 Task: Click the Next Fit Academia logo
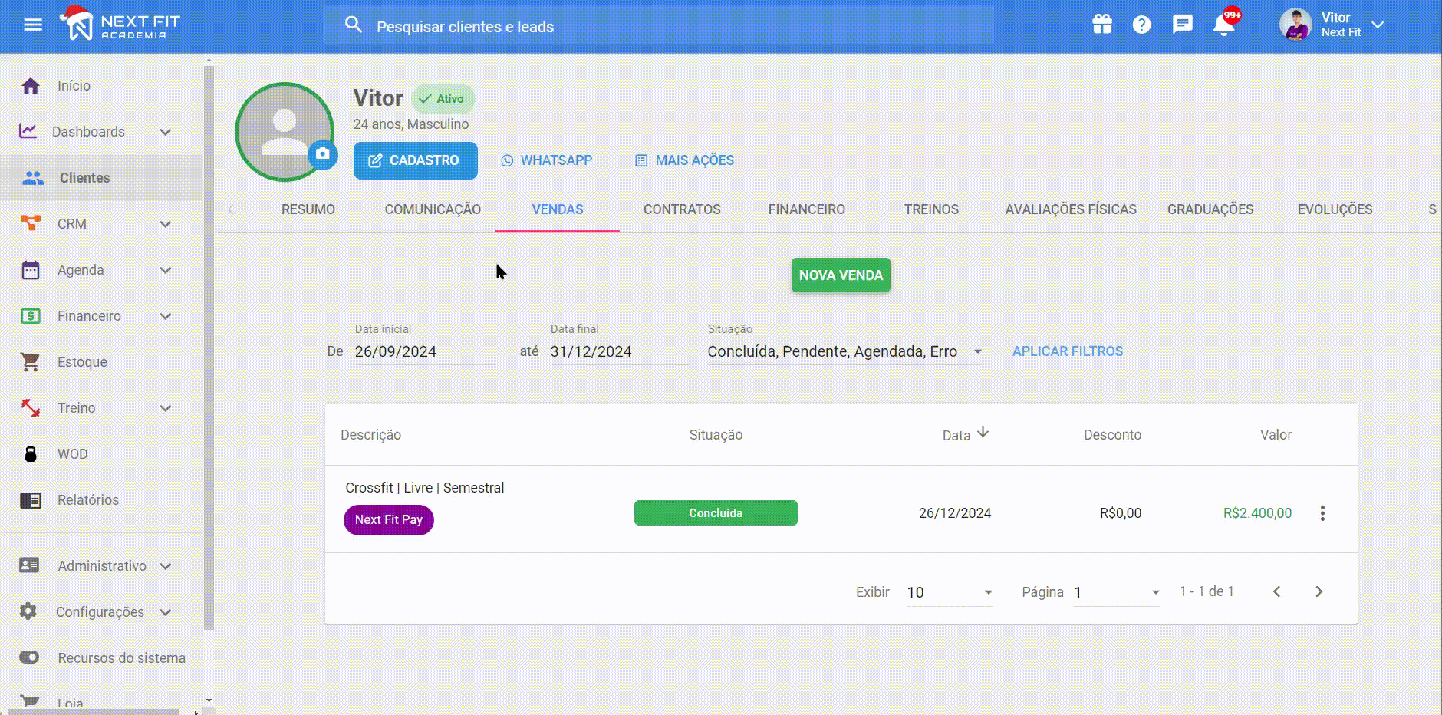tap(120, 23)
